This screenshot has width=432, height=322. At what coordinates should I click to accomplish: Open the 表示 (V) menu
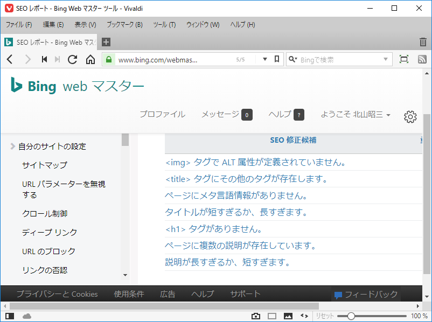(x=86, y=25)
